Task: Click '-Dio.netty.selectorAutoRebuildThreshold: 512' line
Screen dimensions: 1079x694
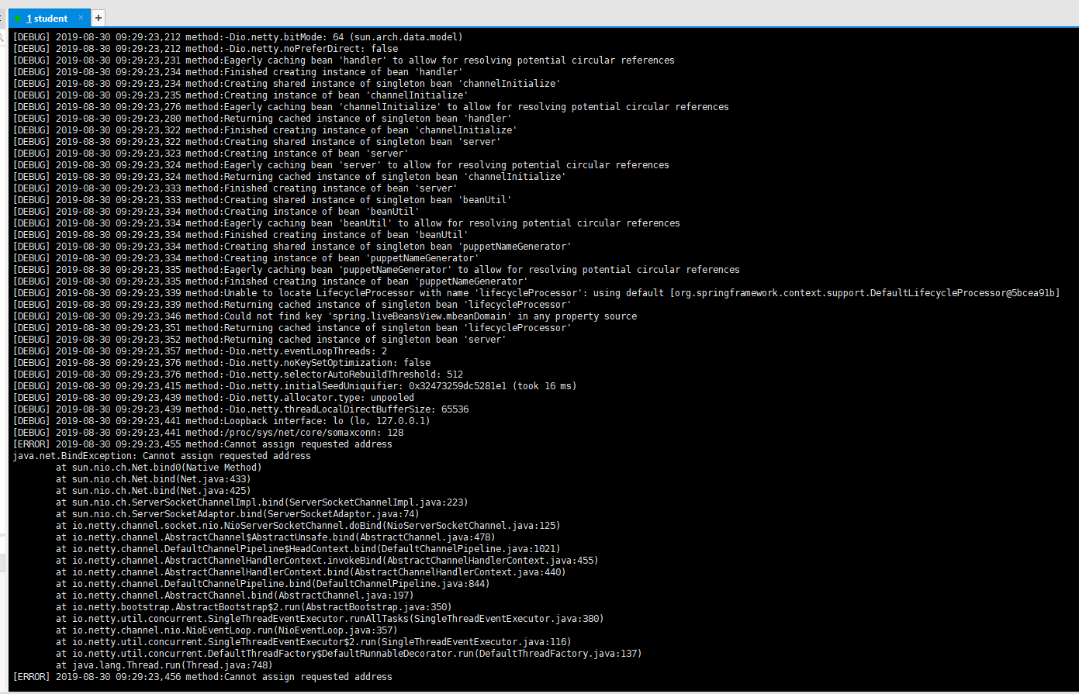Action: coord(238,375)
